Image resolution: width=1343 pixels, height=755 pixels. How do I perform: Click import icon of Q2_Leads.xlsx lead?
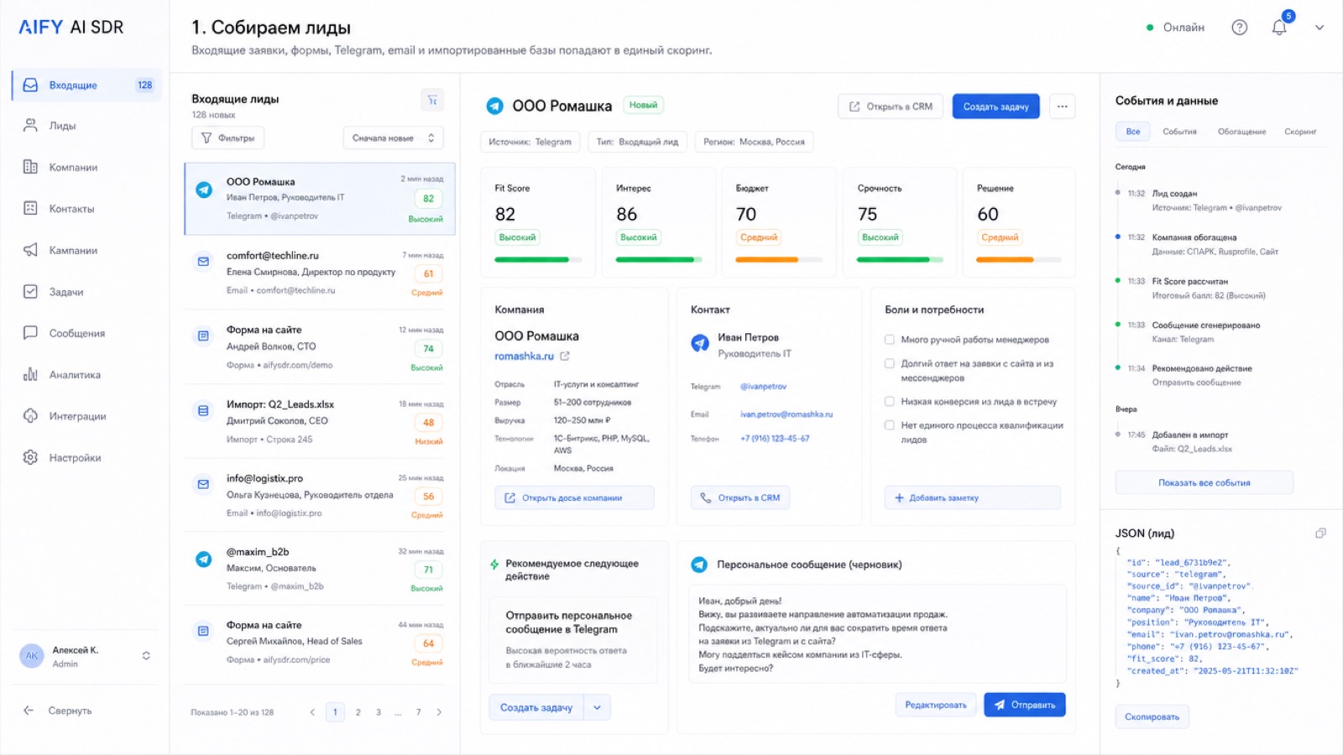[x=203, y=411]
